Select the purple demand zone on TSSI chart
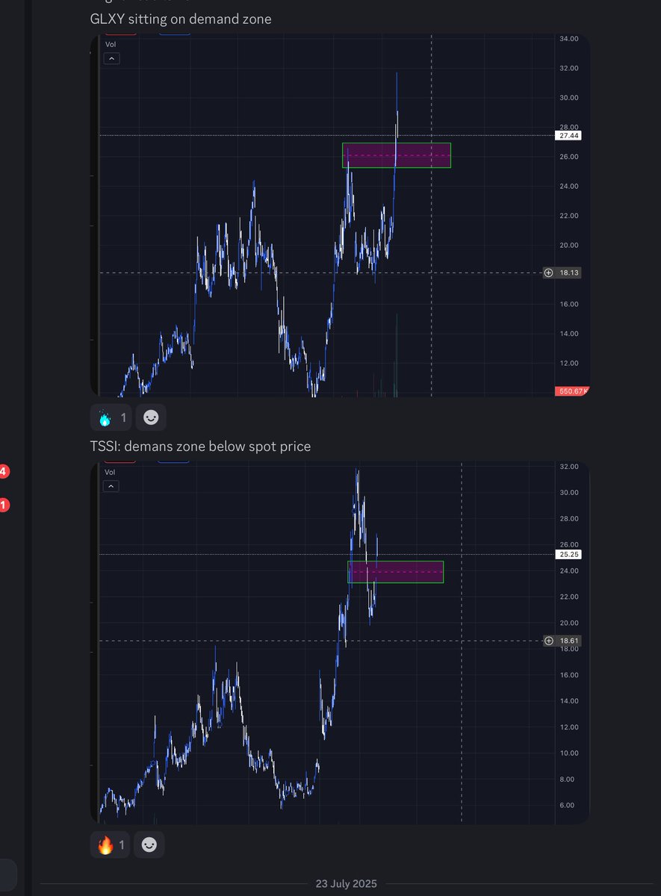This screenshot has width=661, height=896. coord(396,572)
